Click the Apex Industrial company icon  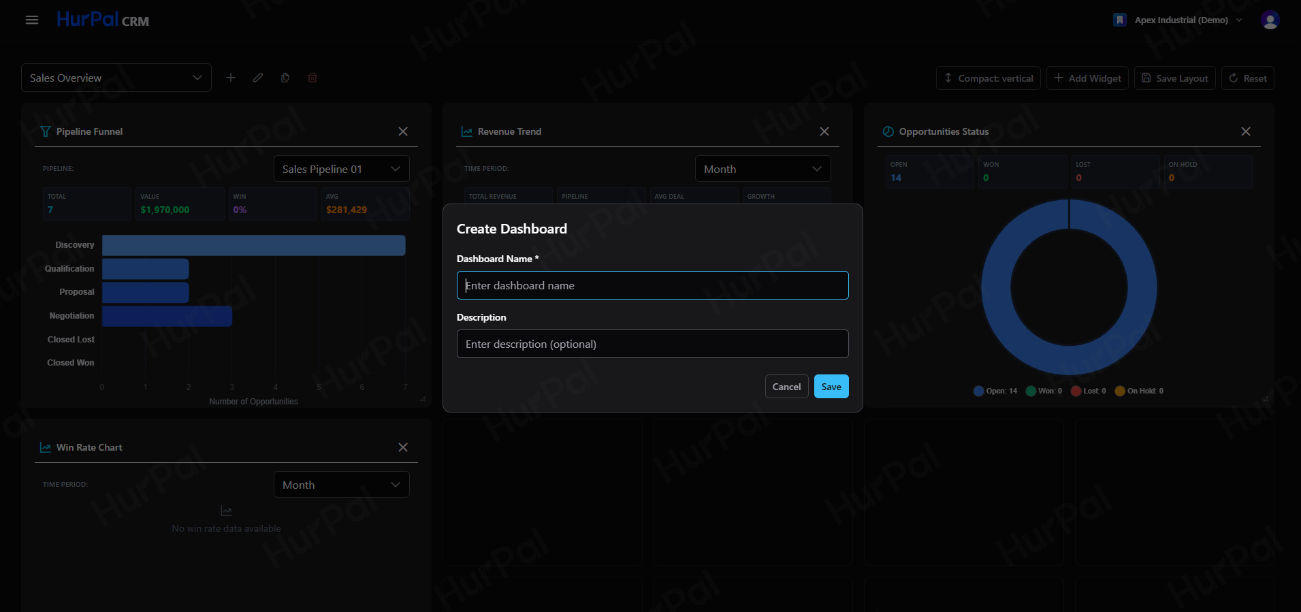click(x=1120, y=20)
